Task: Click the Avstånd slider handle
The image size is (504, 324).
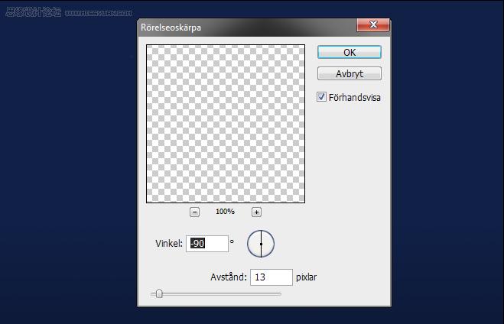Action: 159,293
